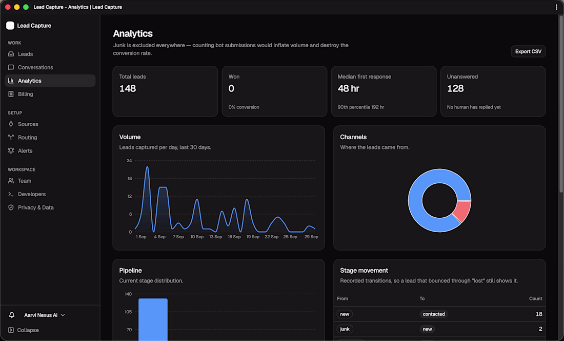Open the Developers terminal icon
The height and width of the screenshot is (341, 564).
(11, 194)
